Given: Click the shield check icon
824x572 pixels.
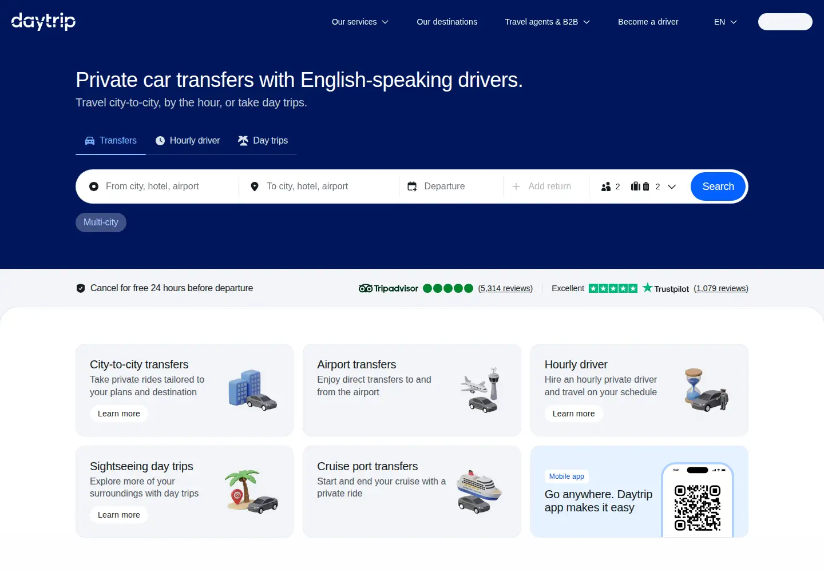Looking at the screenshot, I should pyautogui.click(x=81, y=288).
